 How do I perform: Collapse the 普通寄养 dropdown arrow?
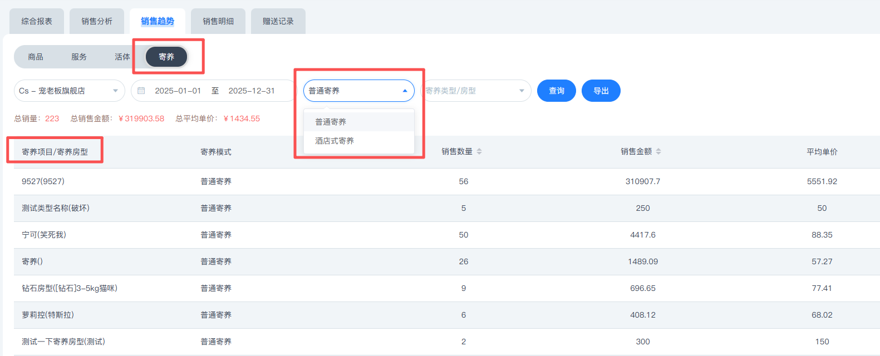pos(405,91)
